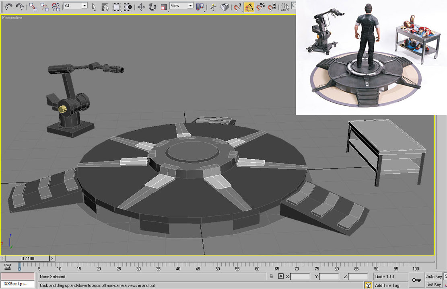Select the Select and Link tool

pos(34,7)
